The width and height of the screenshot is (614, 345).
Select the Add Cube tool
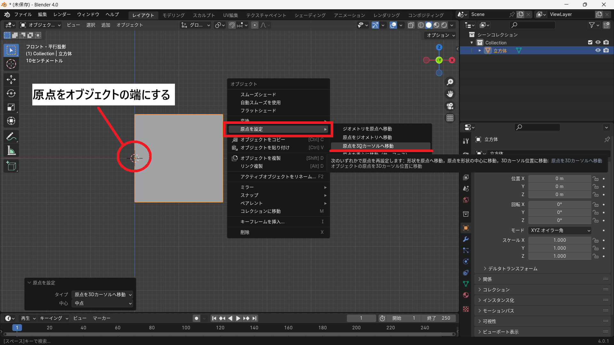pyautogui.click(x=11, y=166)
